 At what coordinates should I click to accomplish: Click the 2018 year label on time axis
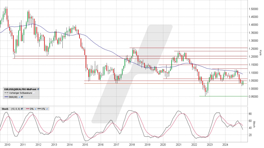pos(132,144)
